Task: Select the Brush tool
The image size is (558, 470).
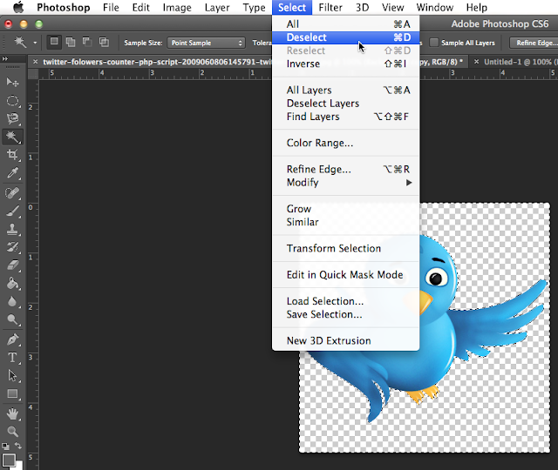Action: tap(12, 211)
